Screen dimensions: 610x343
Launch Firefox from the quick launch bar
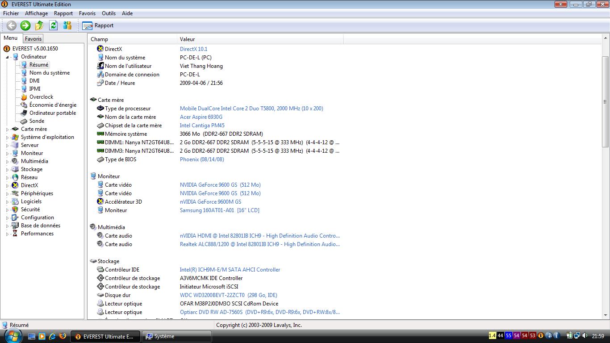coord(63,336)
